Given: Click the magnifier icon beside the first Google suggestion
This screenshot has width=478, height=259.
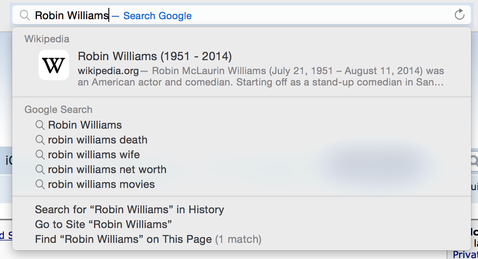Looking at the screenshot, I should pos(40,125).
